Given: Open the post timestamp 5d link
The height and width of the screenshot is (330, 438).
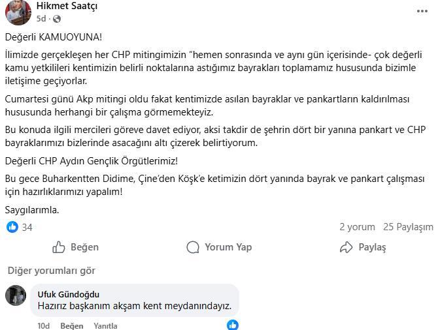Looking at the screenshot, I should point(41,19).
